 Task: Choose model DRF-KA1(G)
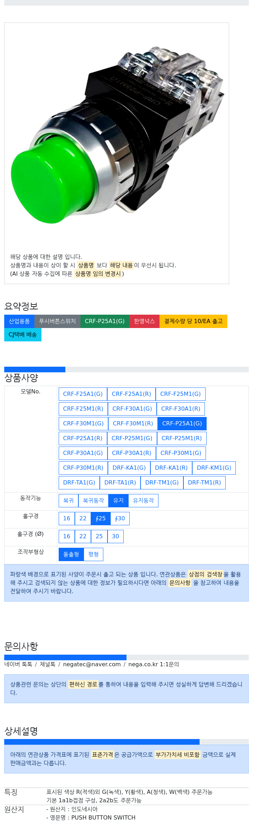click(129, 468)
